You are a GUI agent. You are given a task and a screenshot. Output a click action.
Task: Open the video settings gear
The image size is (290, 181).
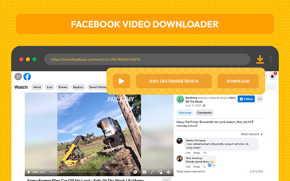click(135, 172)
